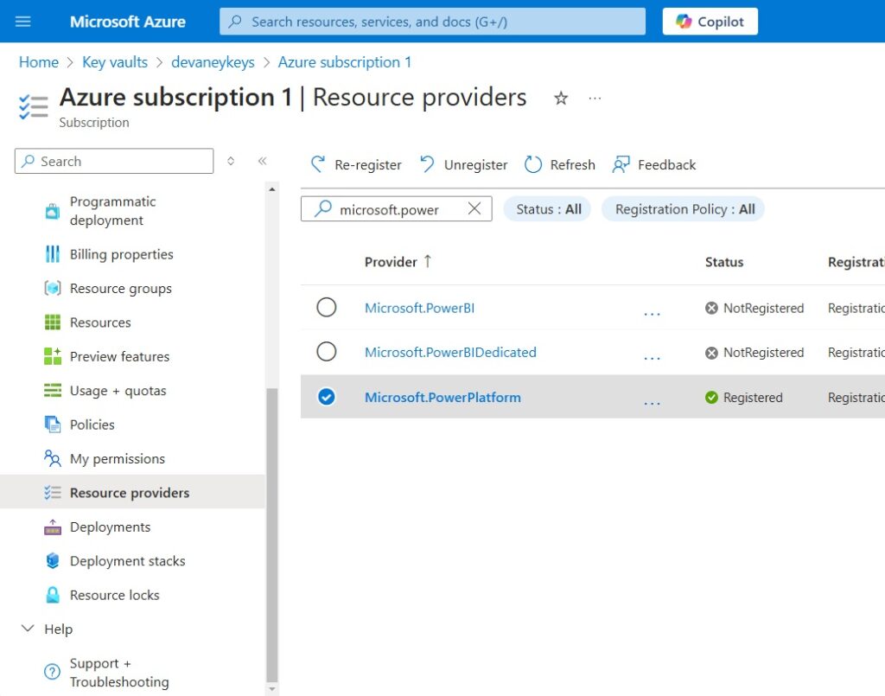Open the Microsoft.PowerBIDedicated provider link

click(x=450, y=352)
